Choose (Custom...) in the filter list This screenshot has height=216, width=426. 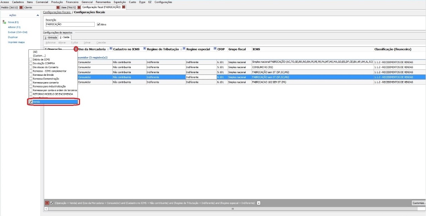click(x=39, y=56)
